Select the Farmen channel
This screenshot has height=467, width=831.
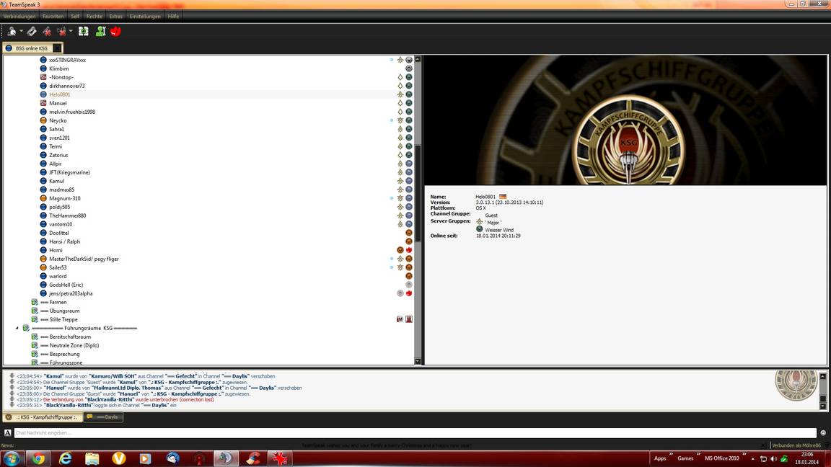point(58,303)
